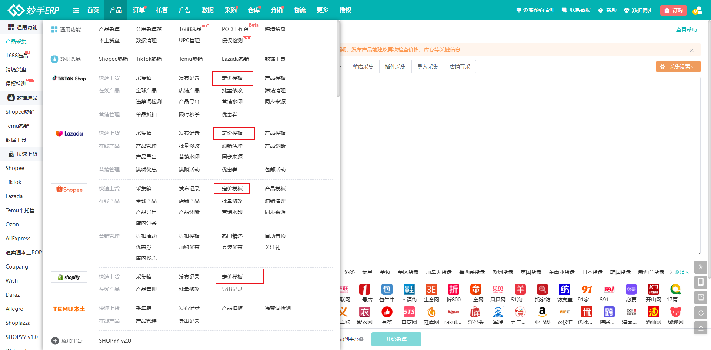Click the hamburger menu icon in header

click(x=76, y=10)
